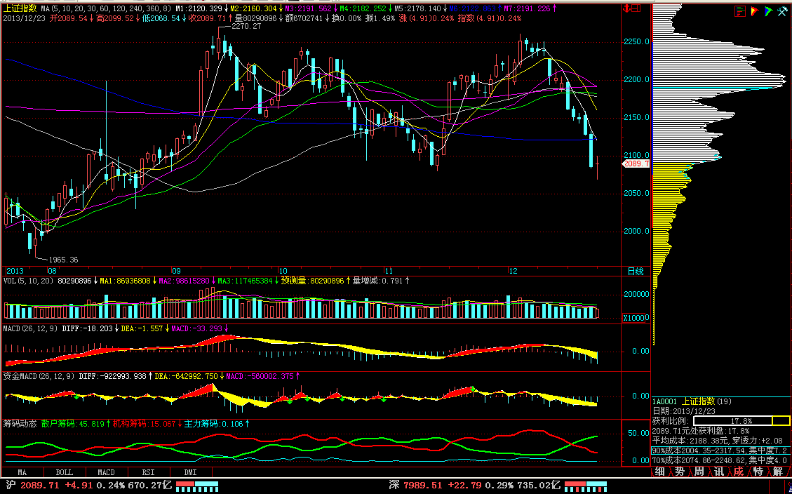Click the MA(5,10,20,30,60,120,240,360,8) parameters label
792x494 pixels.
pos(107,8)
